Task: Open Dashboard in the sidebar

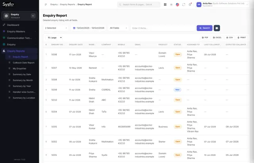Action: pos(19,25)
